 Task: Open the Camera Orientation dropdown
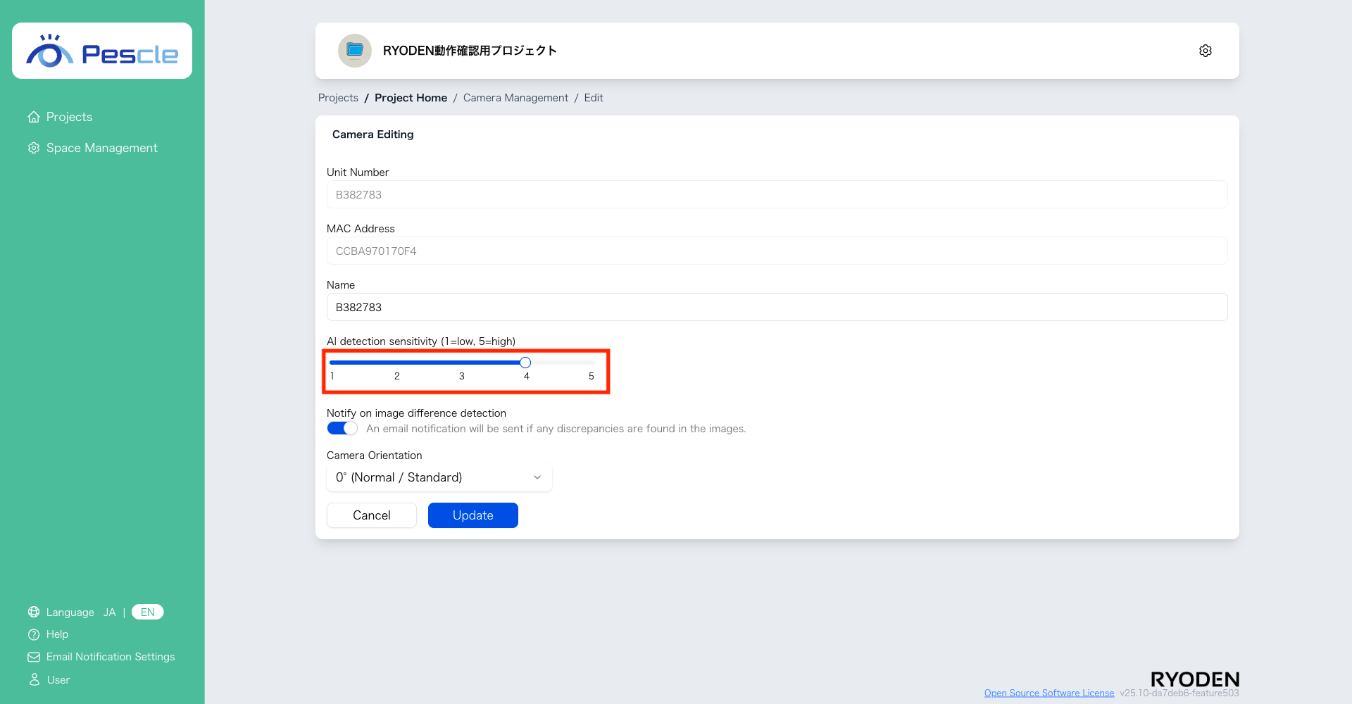click(439, 477)
